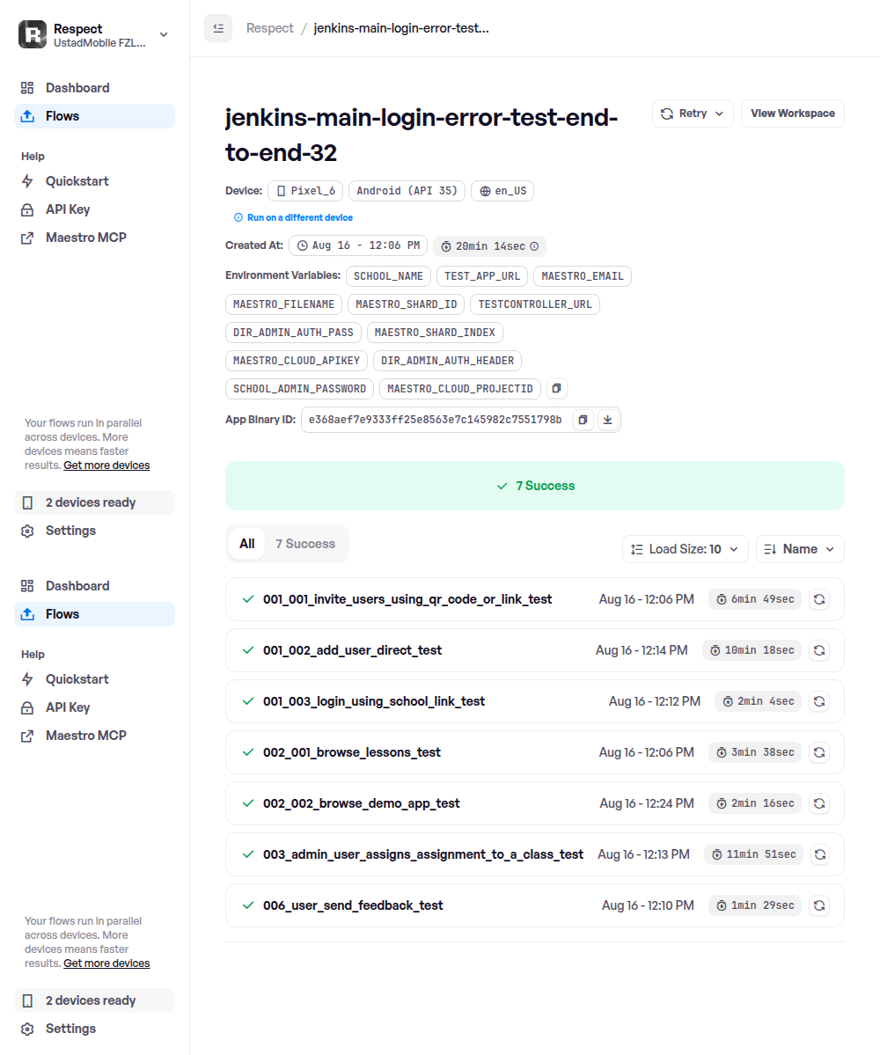Rerun the 003_admin_user_assigns_assignment flow

pyautogui.click(x=820, y=854)
